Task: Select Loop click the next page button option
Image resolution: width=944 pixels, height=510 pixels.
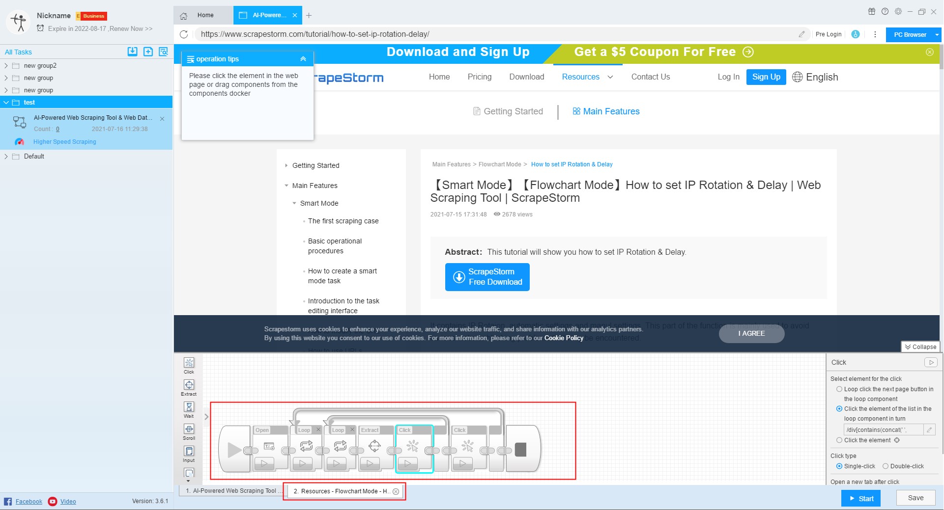Action: [x=839, y=389]
